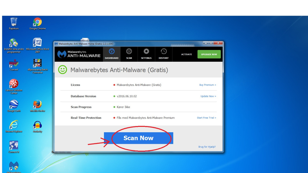Launch Google Earth desktop icon
This screenshot has height=173, width=308.
click(14, 106)
